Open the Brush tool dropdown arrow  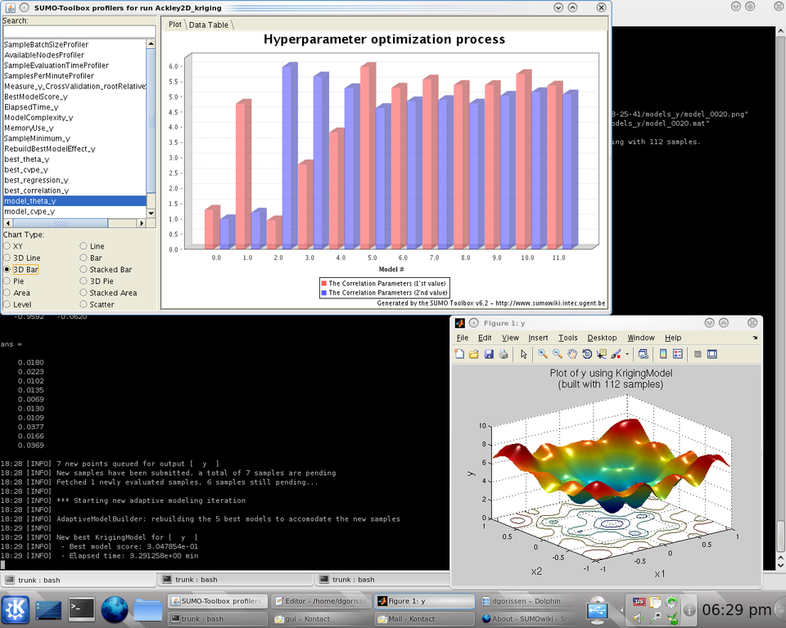(627, 355)
